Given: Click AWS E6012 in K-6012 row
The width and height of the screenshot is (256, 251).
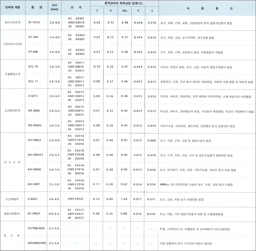Looking at the screenshot, I should point(76,96).
